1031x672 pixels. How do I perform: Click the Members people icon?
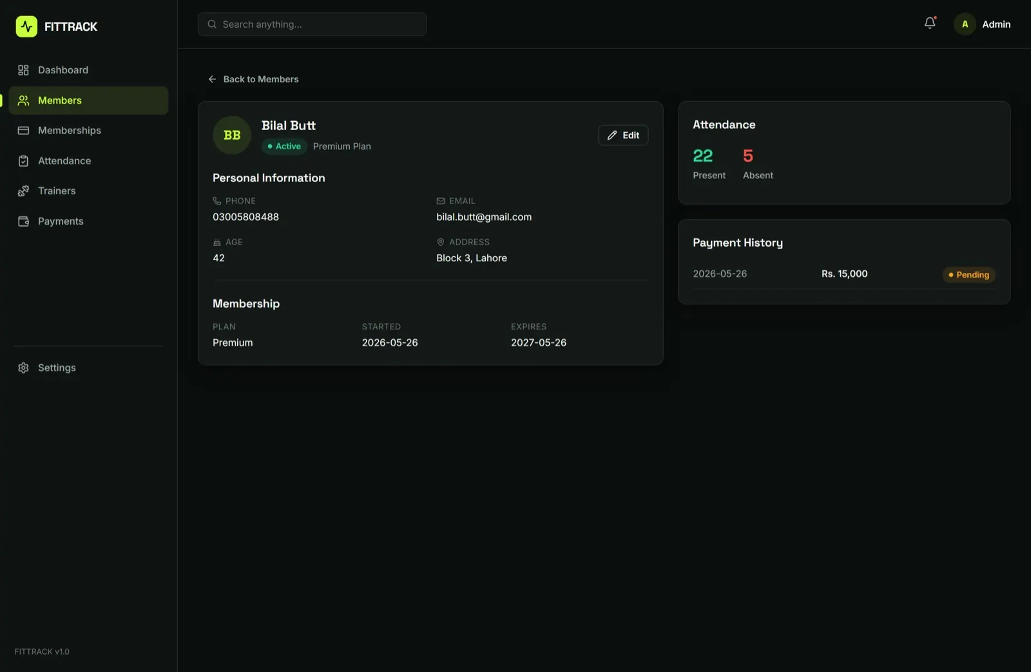click(23, 100)
